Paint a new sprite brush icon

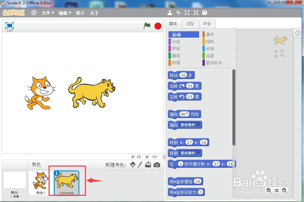point(140,165)
